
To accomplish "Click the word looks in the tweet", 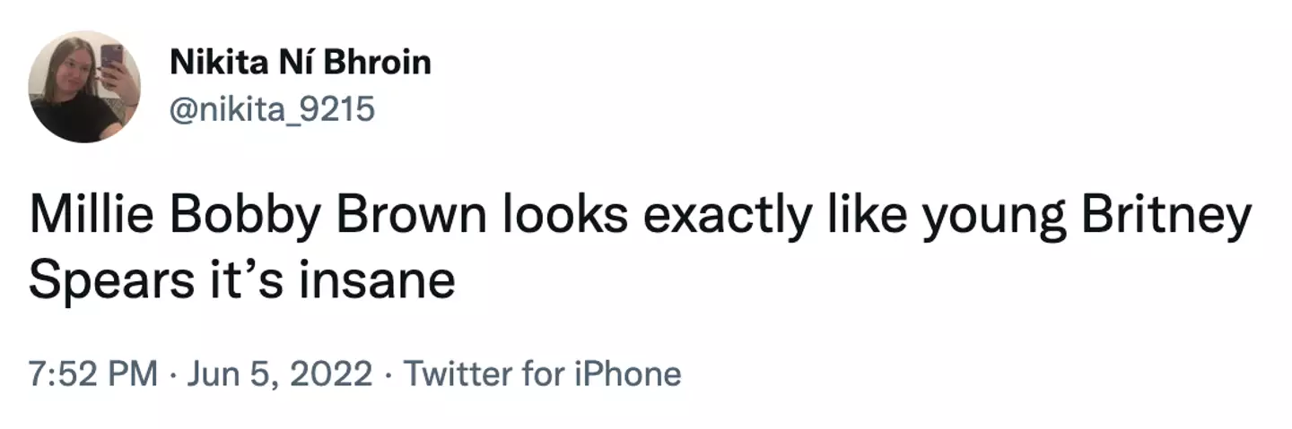I will pos(547,219).
